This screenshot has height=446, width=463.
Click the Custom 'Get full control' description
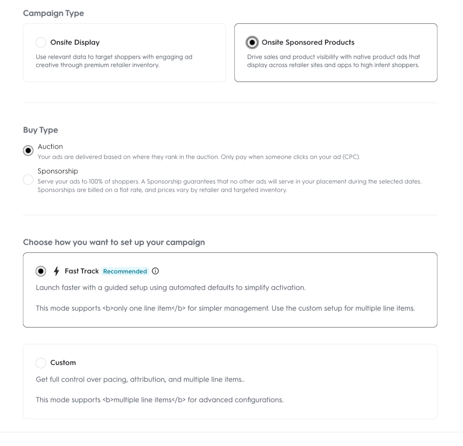(x=140, y=379)
